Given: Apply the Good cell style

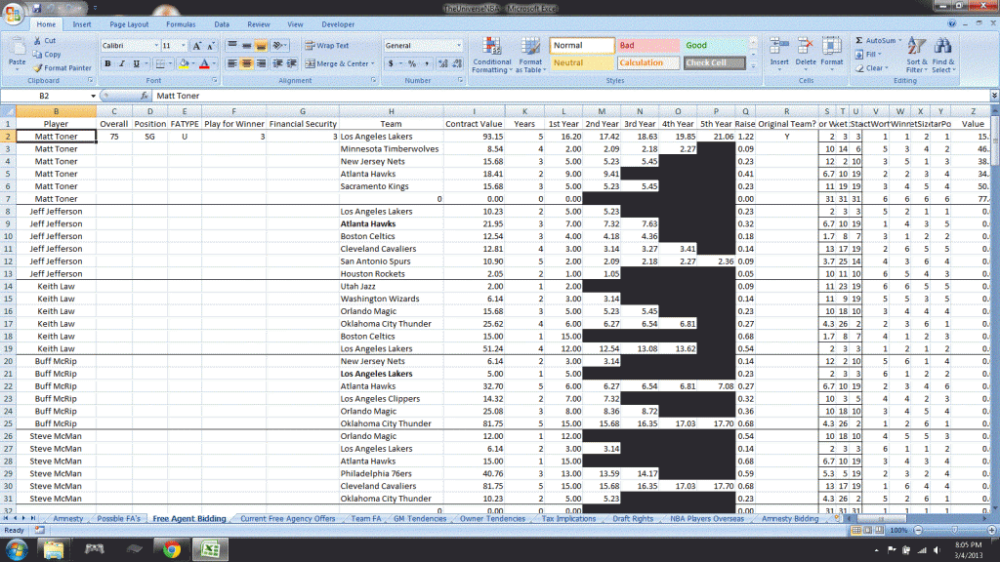Looking at the screenshot, I should point(714,45).
